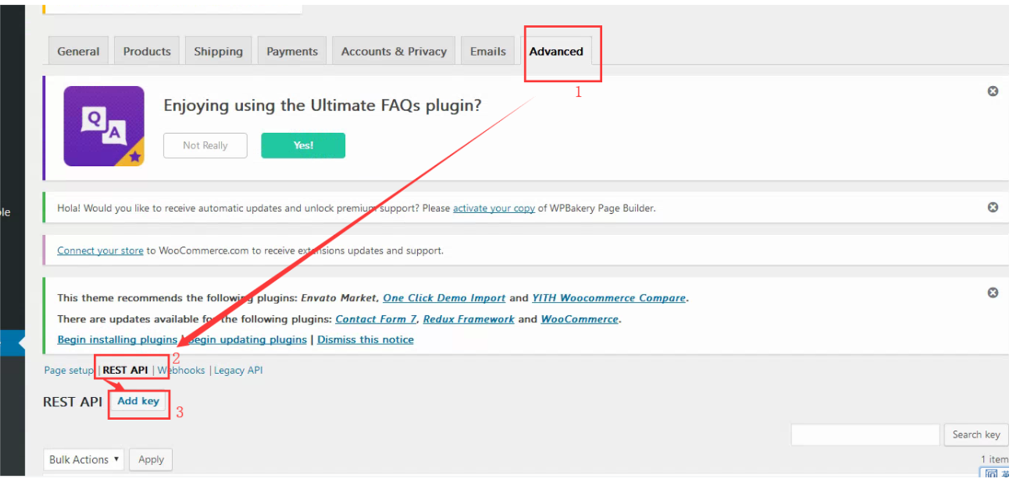
Task: Click the '1 item' count text
Action: pos(994,460)
